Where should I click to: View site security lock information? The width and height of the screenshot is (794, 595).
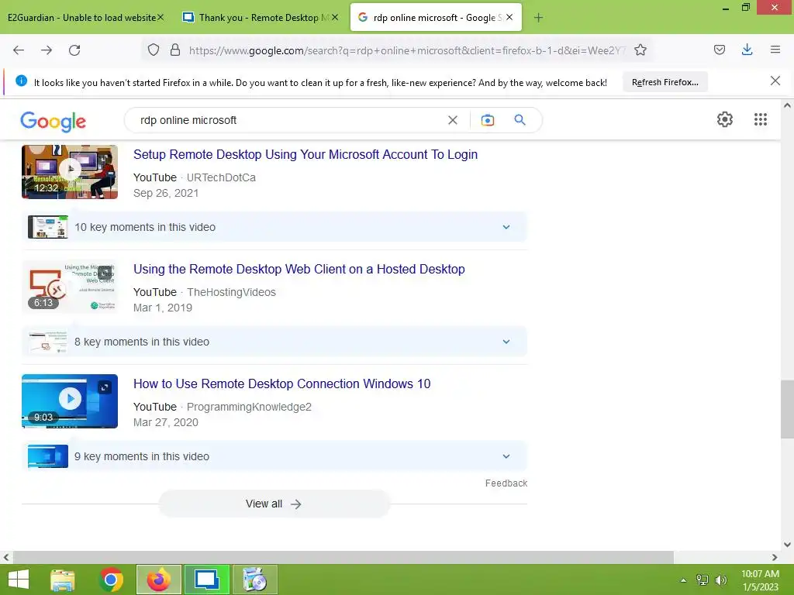click(x=175, y=50)
